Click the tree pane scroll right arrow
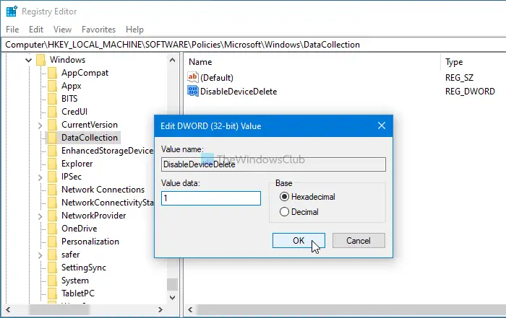The height and width of the screenshot is (318, 506). pyautogui.click(x=160, y=309)
